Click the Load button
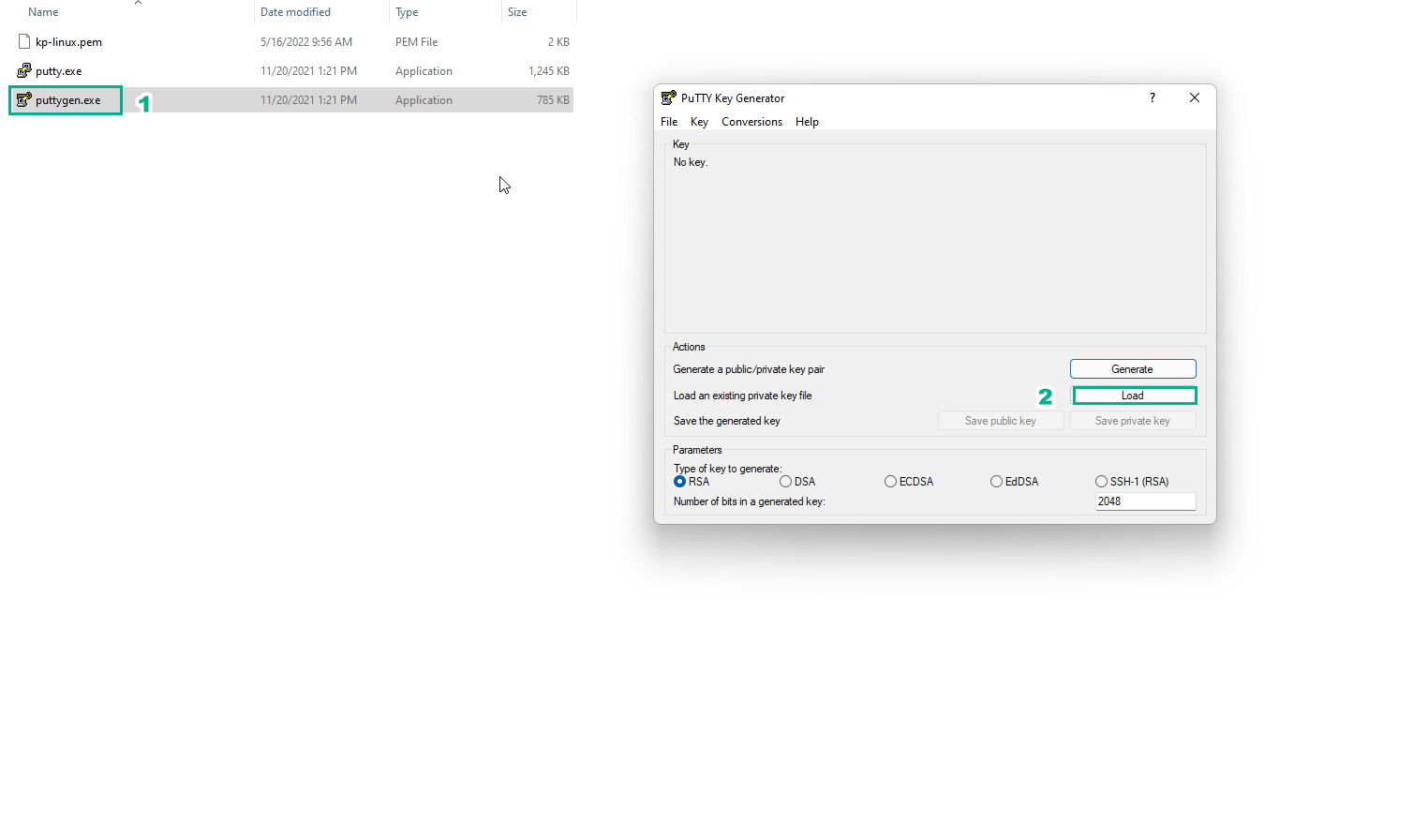Screen dimensions: 1428x822 [1134, 396]
